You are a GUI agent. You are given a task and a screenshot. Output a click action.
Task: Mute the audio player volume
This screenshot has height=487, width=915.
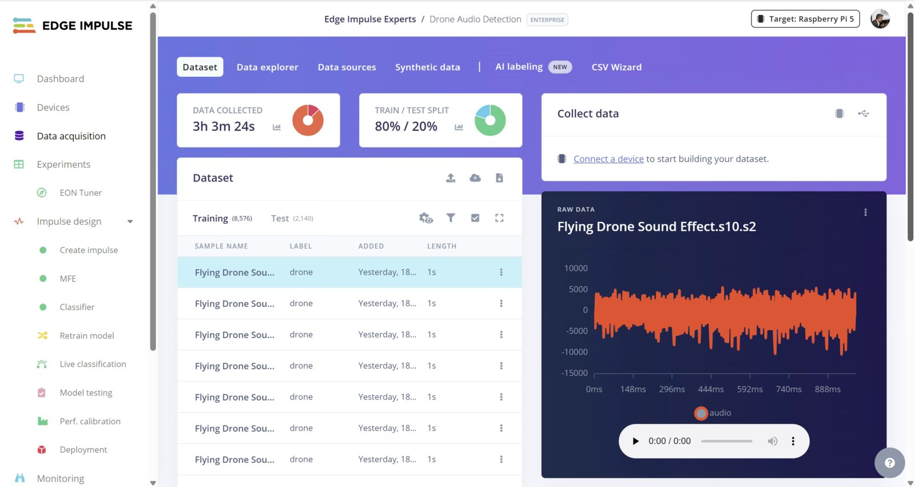coord(773,441)
